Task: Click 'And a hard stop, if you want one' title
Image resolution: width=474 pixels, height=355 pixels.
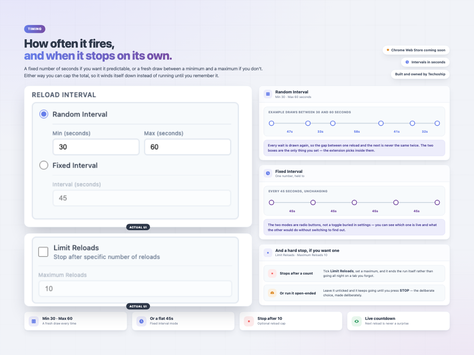Action: pyautogui.click(x=307, y=251)
